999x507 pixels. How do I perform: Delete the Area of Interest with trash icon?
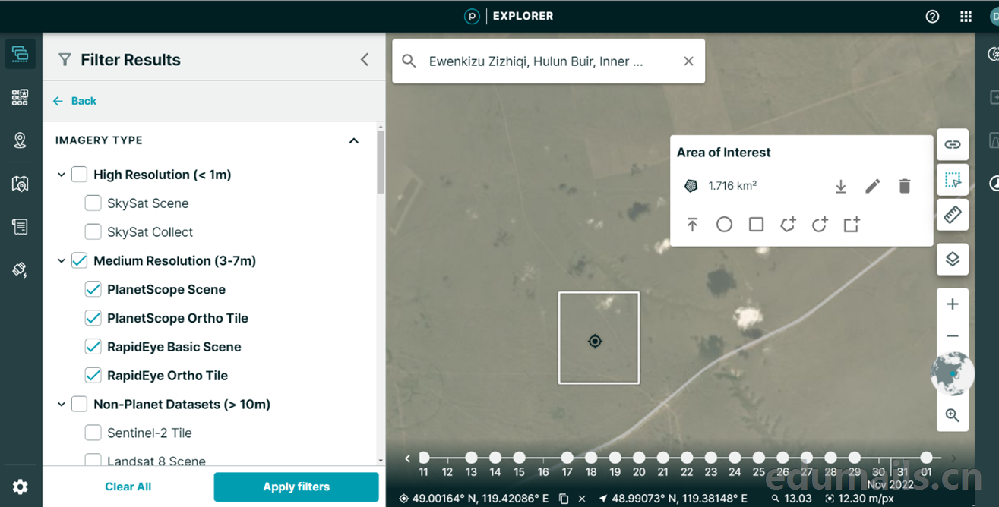[x=904, y=186]
